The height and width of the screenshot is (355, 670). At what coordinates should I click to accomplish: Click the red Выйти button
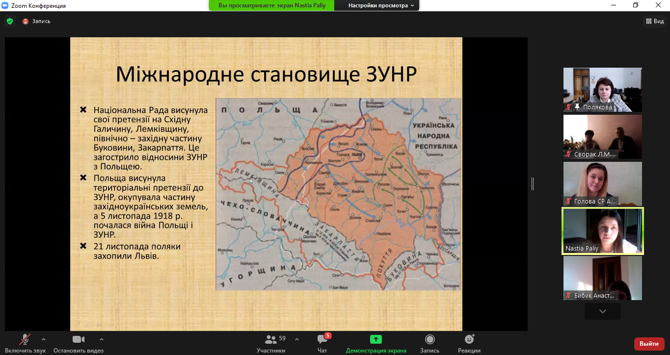point(649,344)
